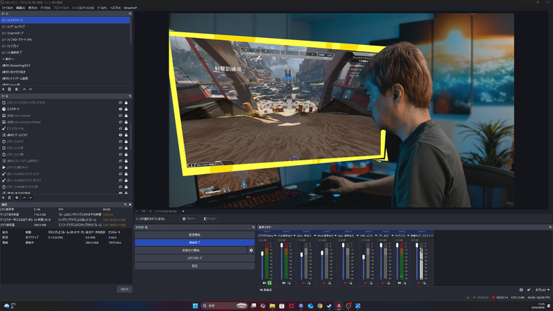Screen dimensions: 553x311
Task: Pop out the Scenes dock float icon
Action: (x=130, y=14)
